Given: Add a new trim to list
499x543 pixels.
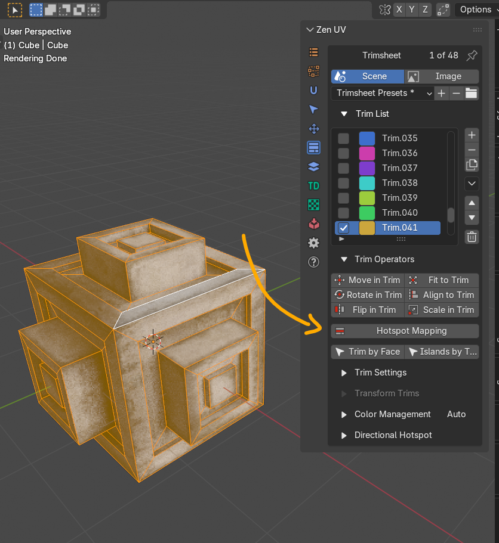Looking at the screenshot, I should 472,135.
